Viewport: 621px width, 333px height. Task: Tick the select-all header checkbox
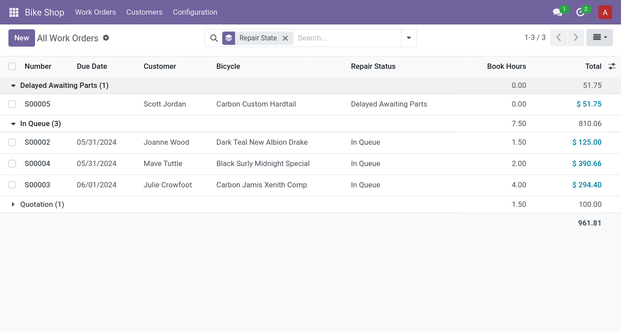[12, 66]
